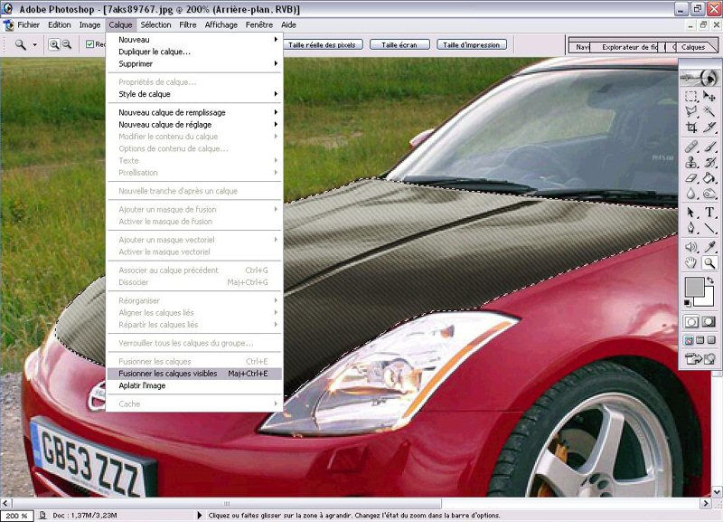Select the Eyedropper tool
The image size is (723, 522).
(709, 247)
